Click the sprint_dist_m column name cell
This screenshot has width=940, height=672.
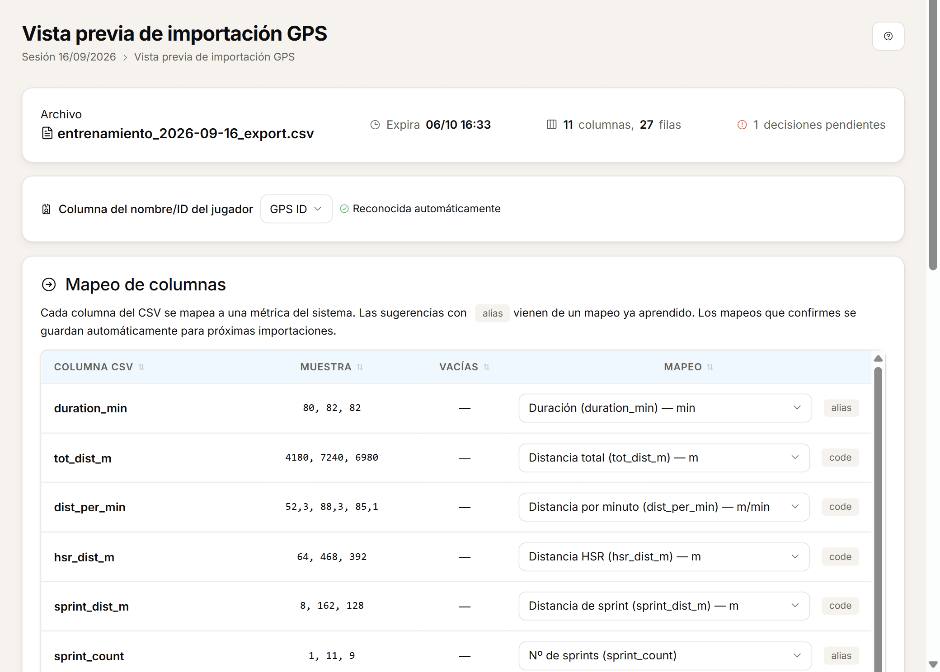point(91,607)
